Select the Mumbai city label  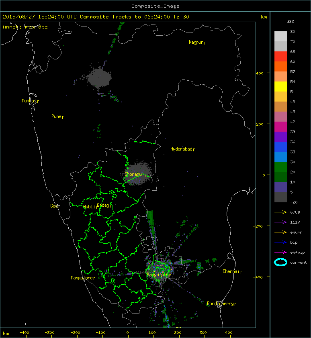pyautogui.click(x=29, y=101)
